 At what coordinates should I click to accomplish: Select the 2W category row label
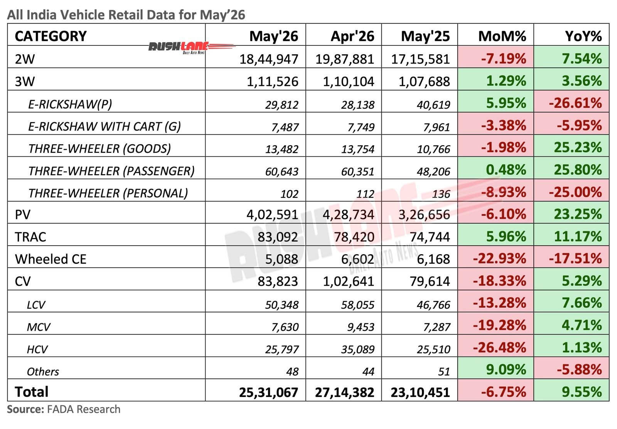click(25, 59)
